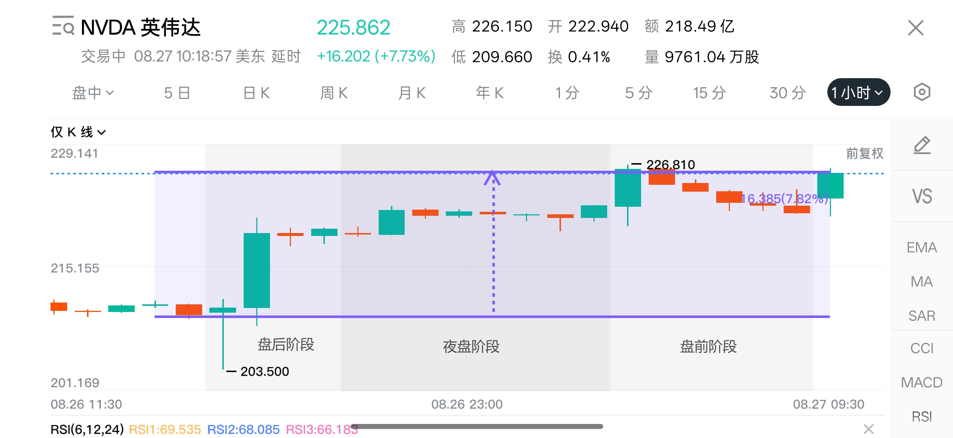Switch to the 日K chart tab

[x=256, y=93]
